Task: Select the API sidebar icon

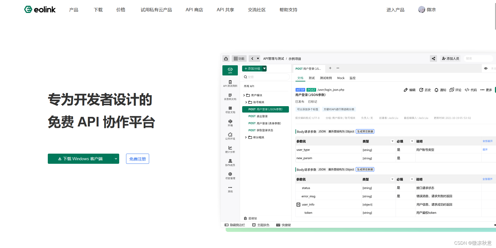Action: pos(230,71)
